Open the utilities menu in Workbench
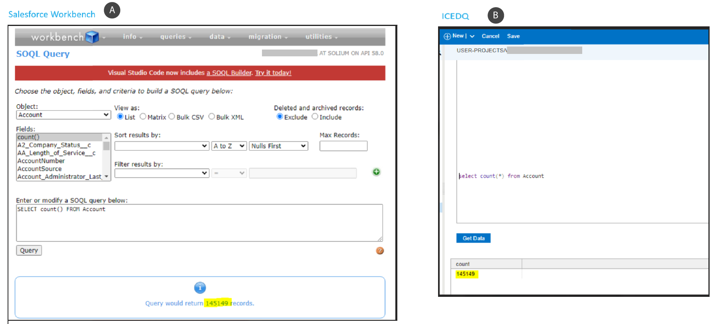Viewport: 714px width, 324px height. click(x=321, y=37)
